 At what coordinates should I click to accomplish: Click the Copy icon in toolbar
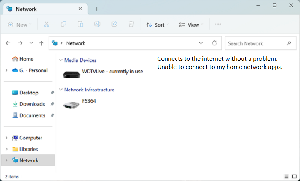pos(63,24)
